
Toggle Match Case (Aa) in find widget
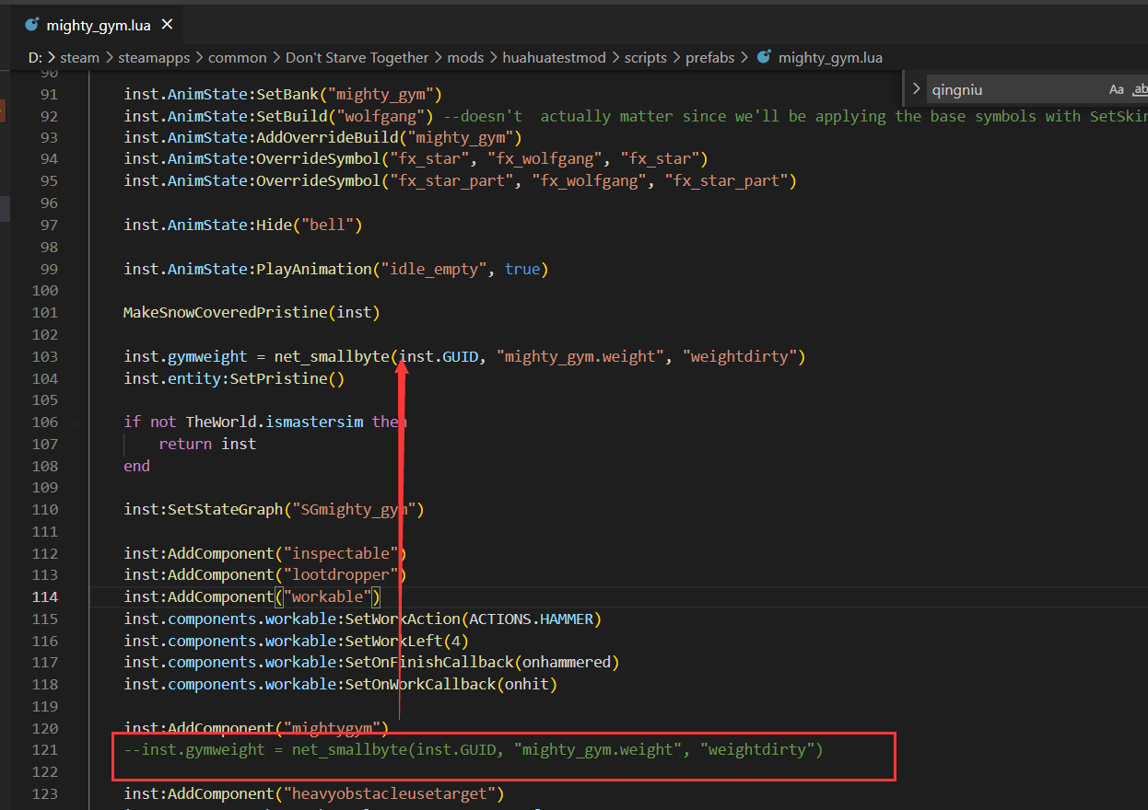(1116, 89)
